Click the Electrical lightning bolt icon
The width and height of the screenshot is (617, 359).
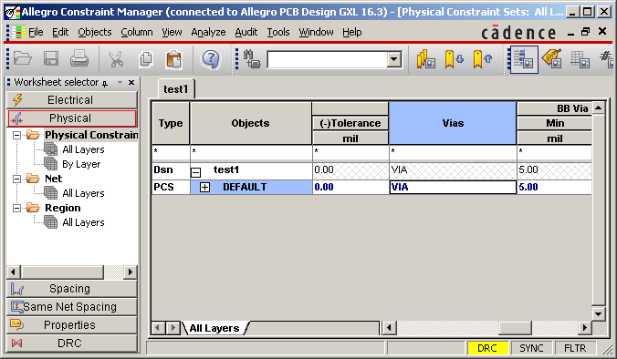[17, 99]
